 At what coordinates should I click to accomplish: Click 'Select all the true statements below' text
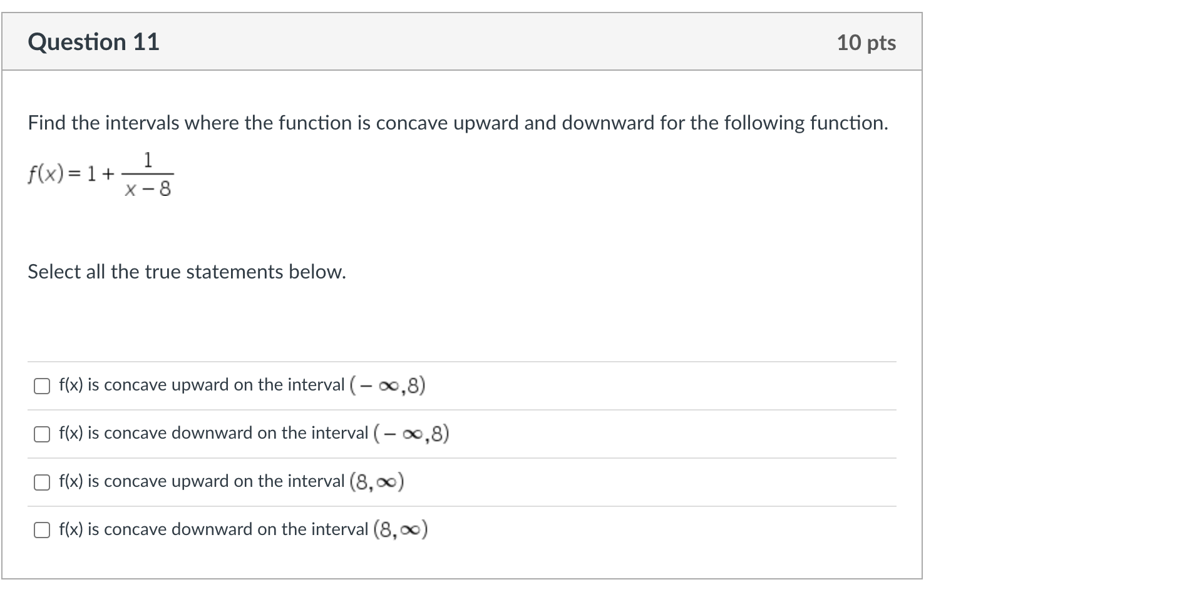[186, 272]
